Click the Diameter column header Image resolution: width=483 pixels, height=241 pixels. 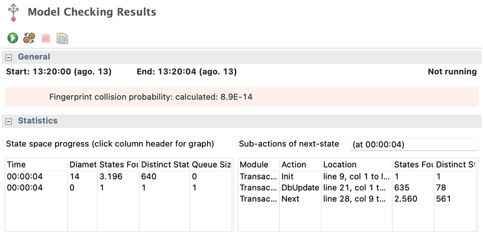pyautogui.click(x=83, y=164)
